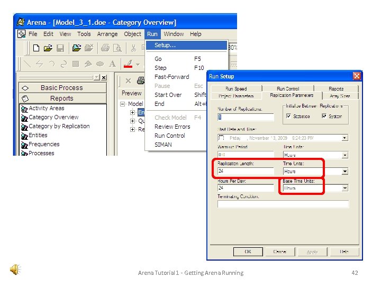Click the Print toolbar icon
The width and height of the screenshot is (381, 286).
click(105, 48)
